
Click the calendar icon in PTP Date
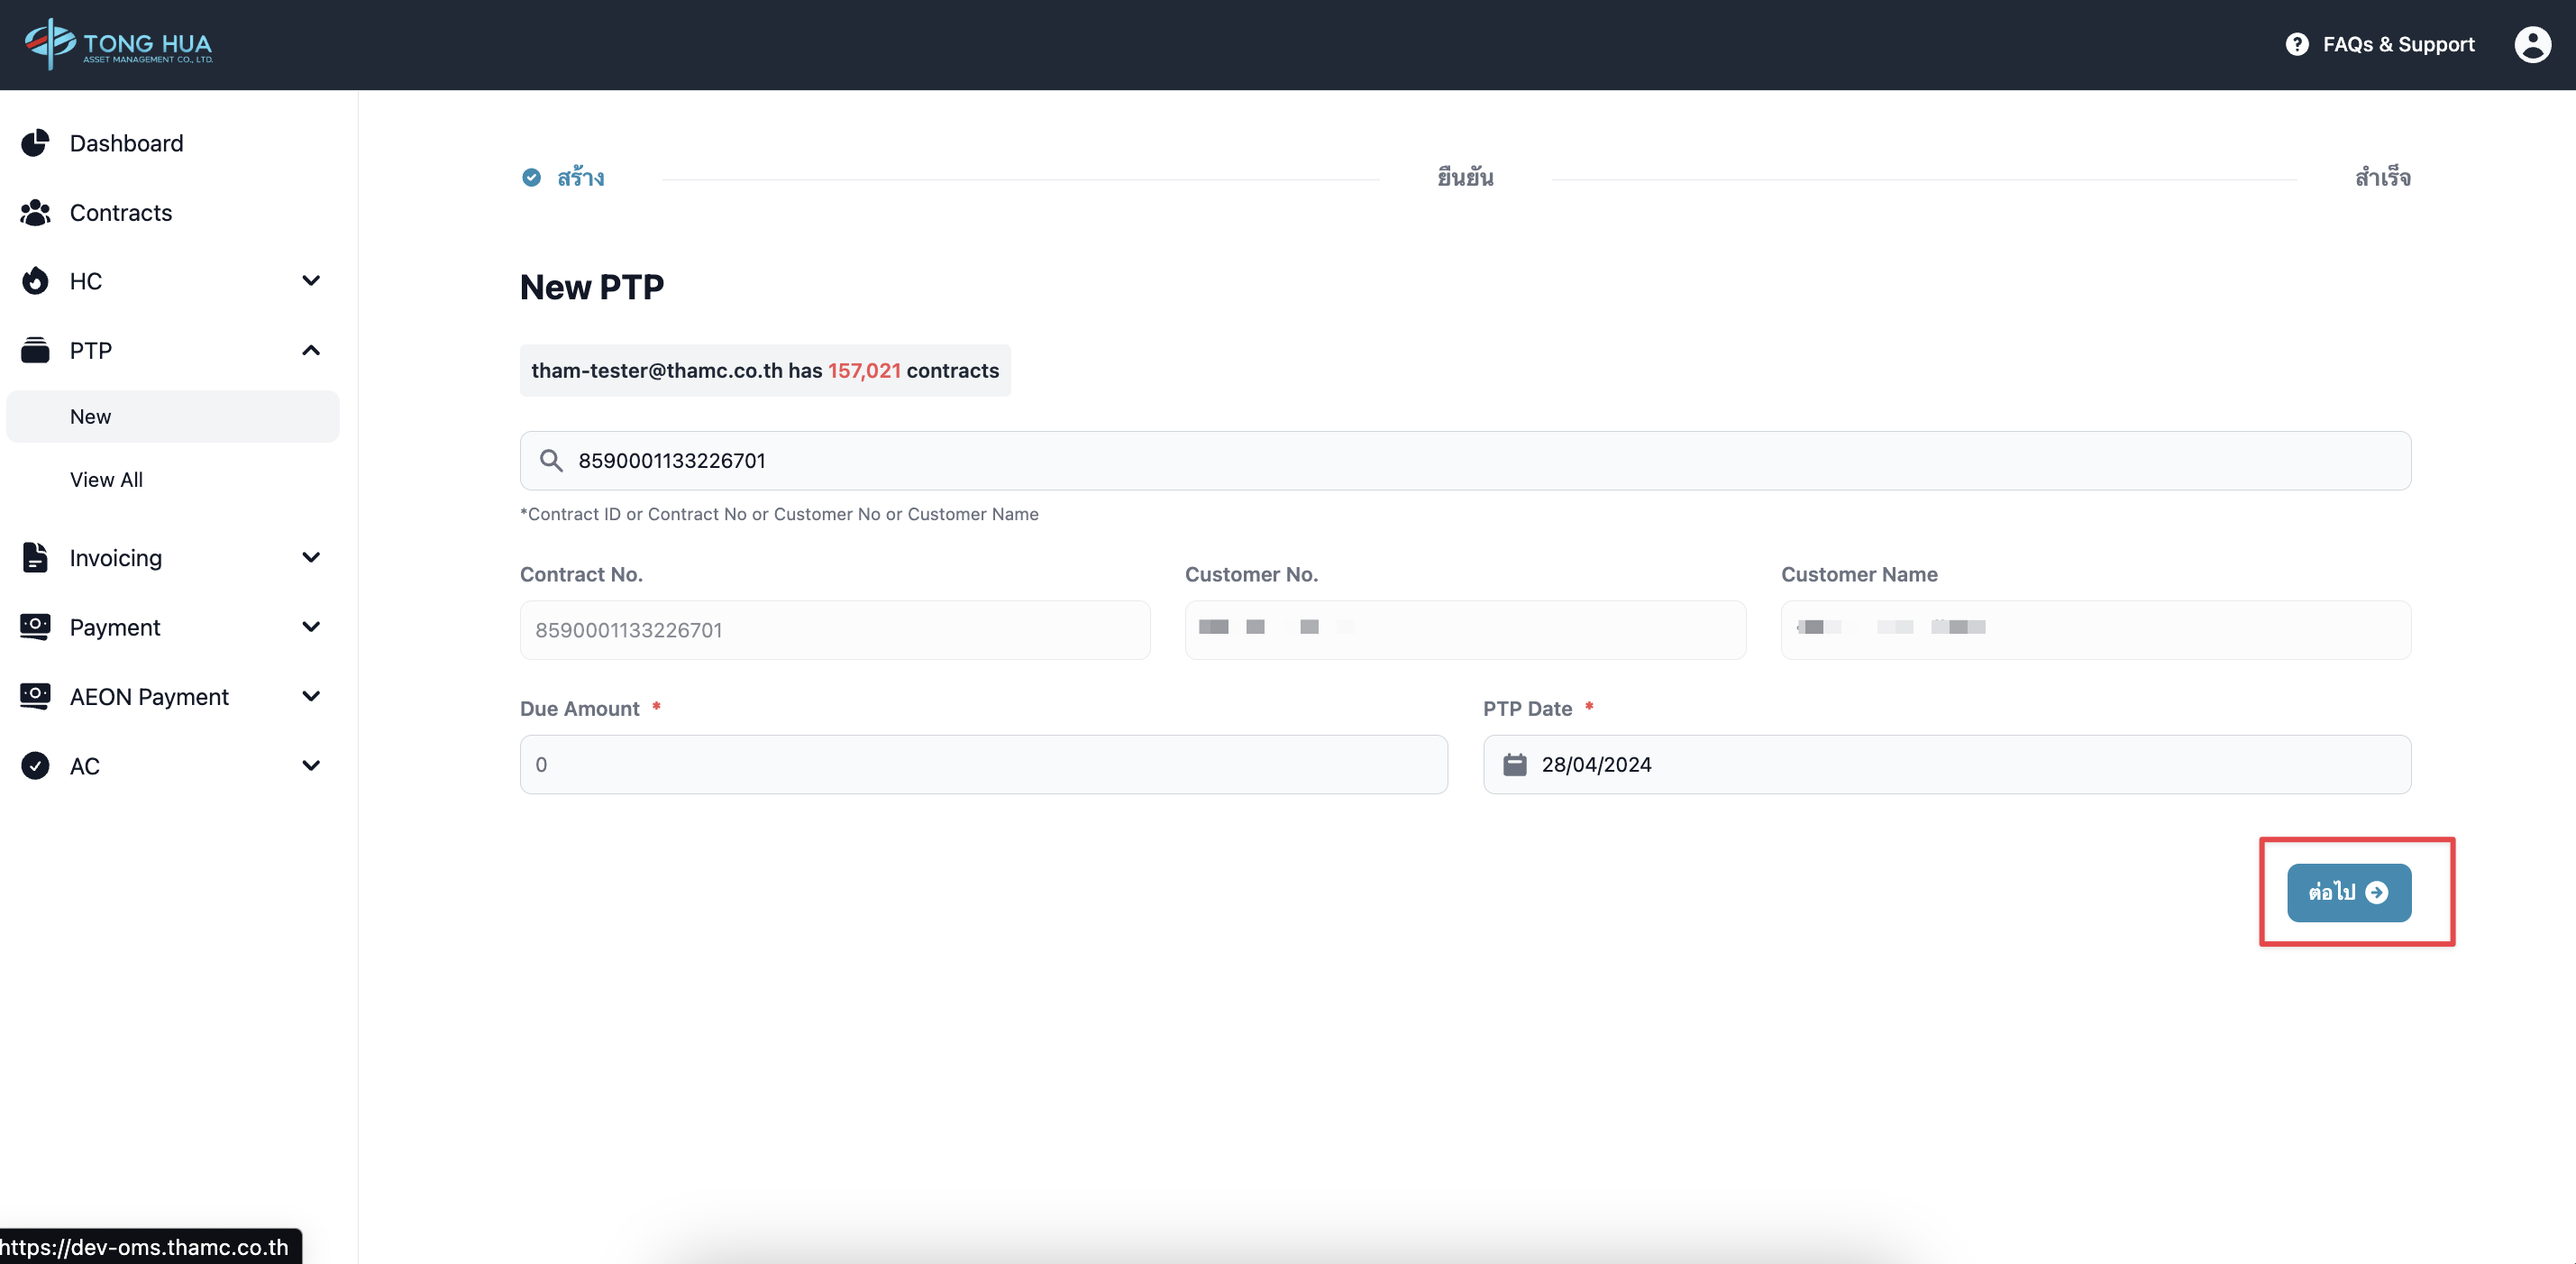click(1514, 764)
